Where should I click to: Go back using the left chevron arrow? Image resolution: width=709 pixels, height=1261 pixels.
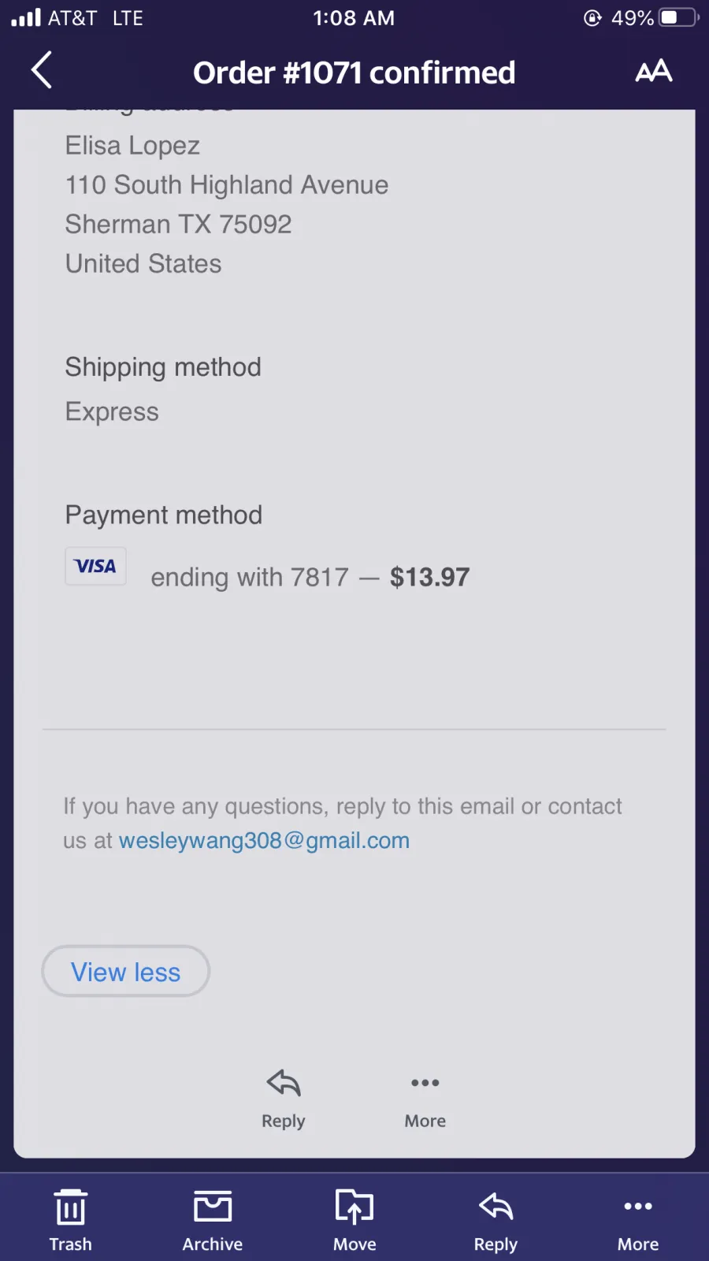(x=42, y=70)
